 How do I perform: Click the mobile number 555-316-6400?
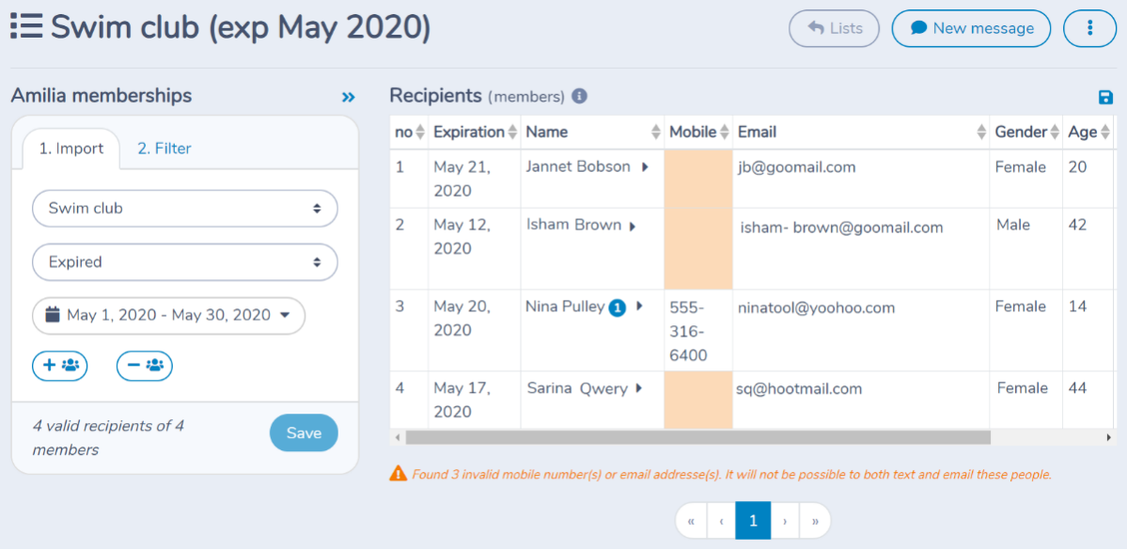(x=689, y=331)
